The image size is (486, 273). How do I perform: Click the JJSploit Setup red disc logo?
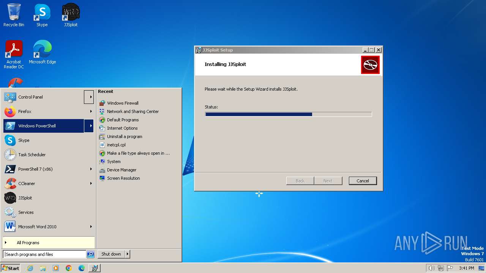370,65
